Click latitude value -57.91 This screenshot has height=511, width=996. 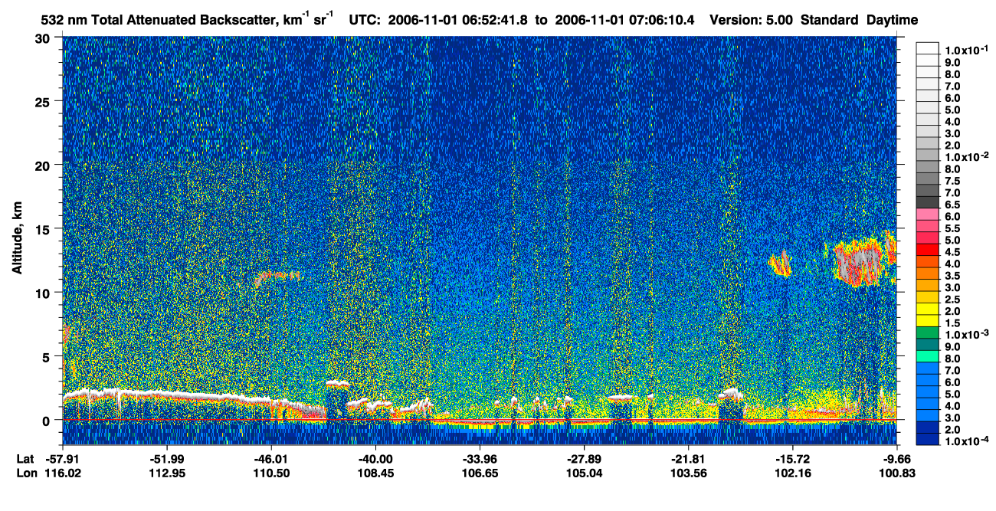coord(64,459)
